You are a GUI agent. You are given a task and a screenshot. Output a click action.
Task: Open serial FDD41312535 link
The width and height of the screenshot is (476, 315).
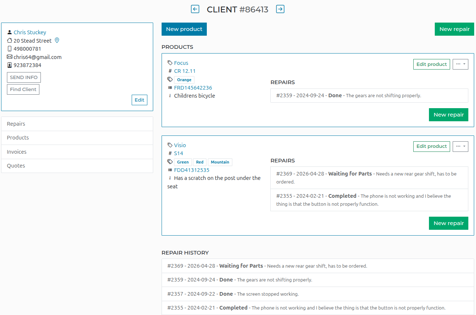[192, 170]
